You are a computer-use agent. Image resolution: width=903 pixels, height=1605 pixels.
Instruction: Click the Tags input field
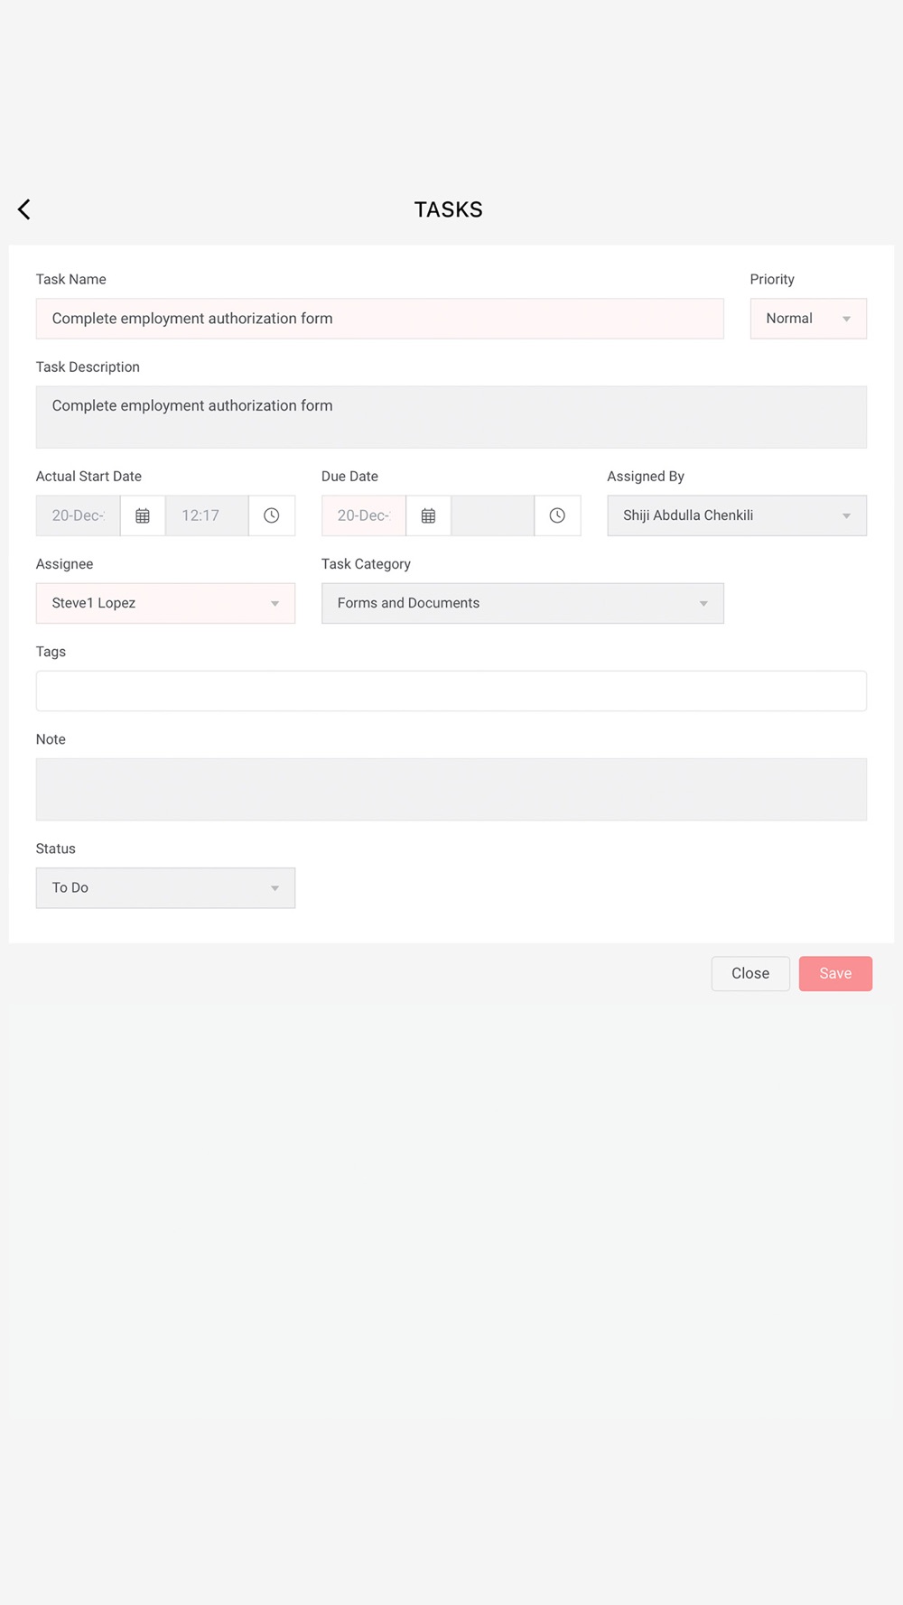(451, 691)
